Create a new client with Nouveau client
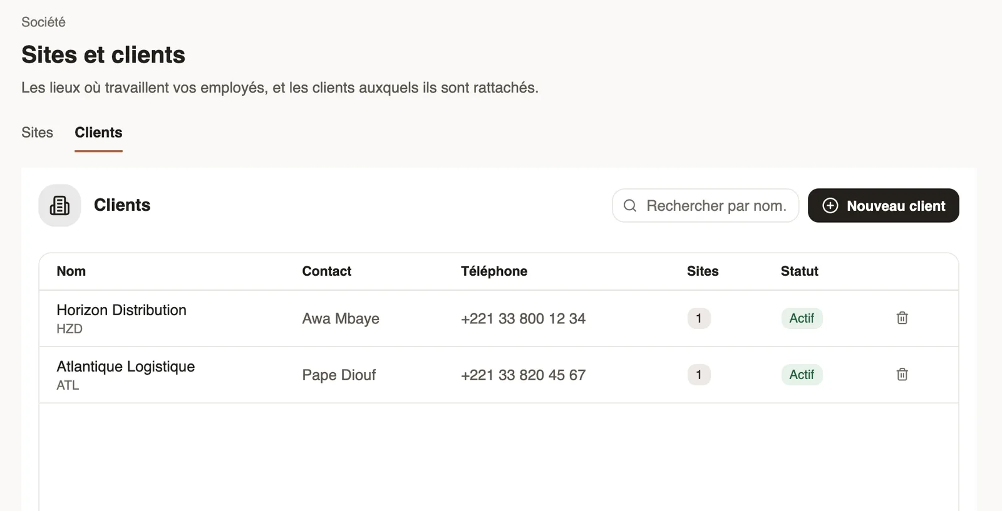The height and width of the screenshot is (511, 1002). pos(883,205)
